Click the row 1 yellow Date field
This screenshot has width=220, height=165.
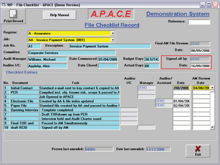tap(182, 88)
